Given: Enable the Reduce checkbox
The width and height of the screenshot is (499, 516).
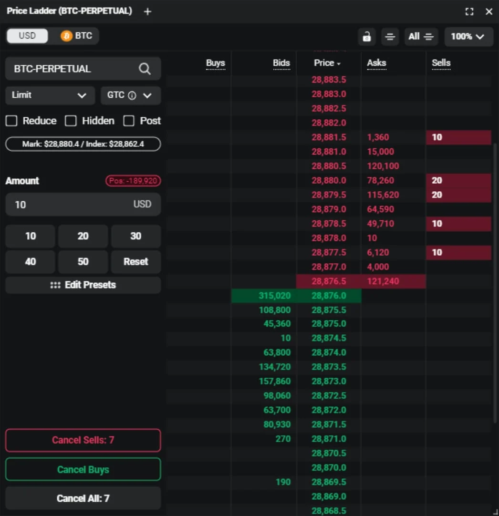Looking at the screenshot, I should click(x=11, y=121).
